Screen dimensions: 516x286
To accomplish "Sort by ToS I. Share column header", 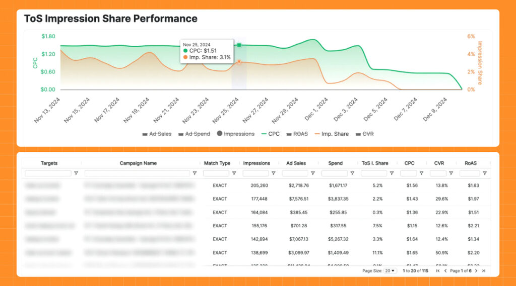I will click(374, 163).
